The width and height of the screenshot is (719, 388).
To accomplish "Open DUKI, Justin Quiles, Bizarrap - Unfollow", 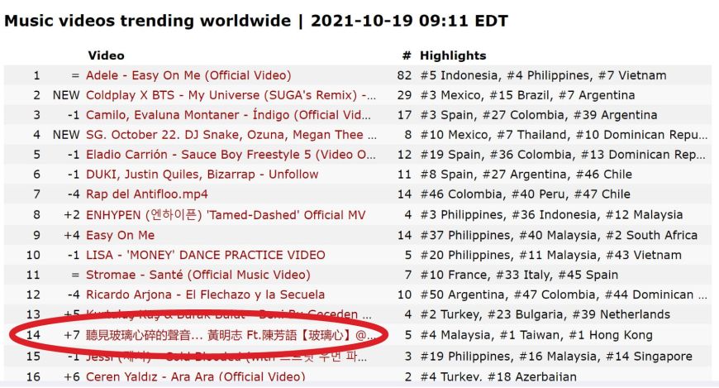I will pos(202,174).
